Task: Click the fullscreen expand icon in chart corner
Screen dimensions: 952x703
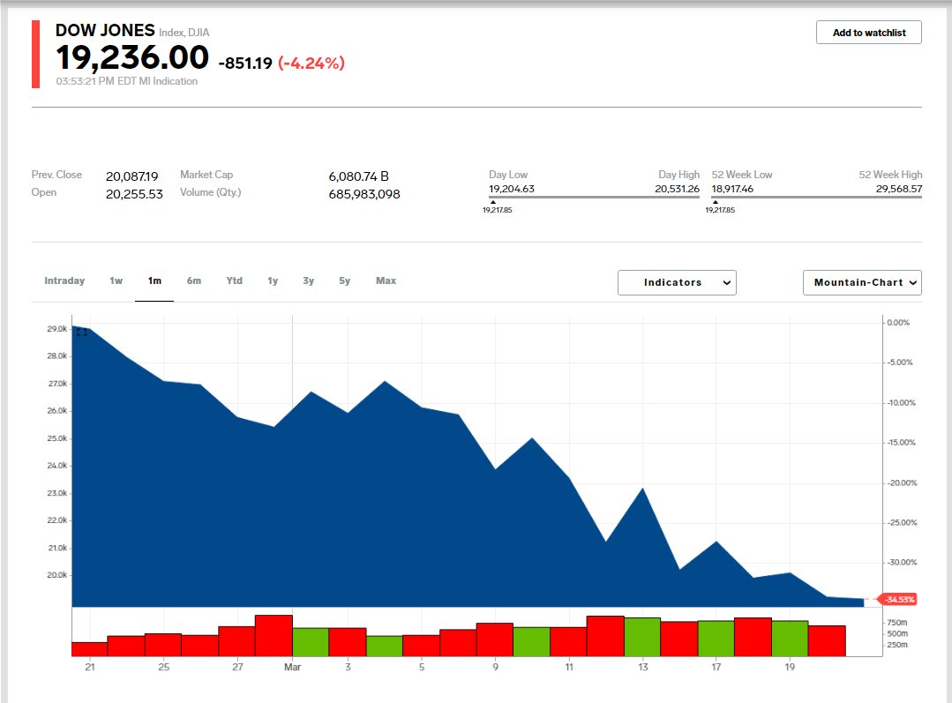Action: (x=82, y=332)
